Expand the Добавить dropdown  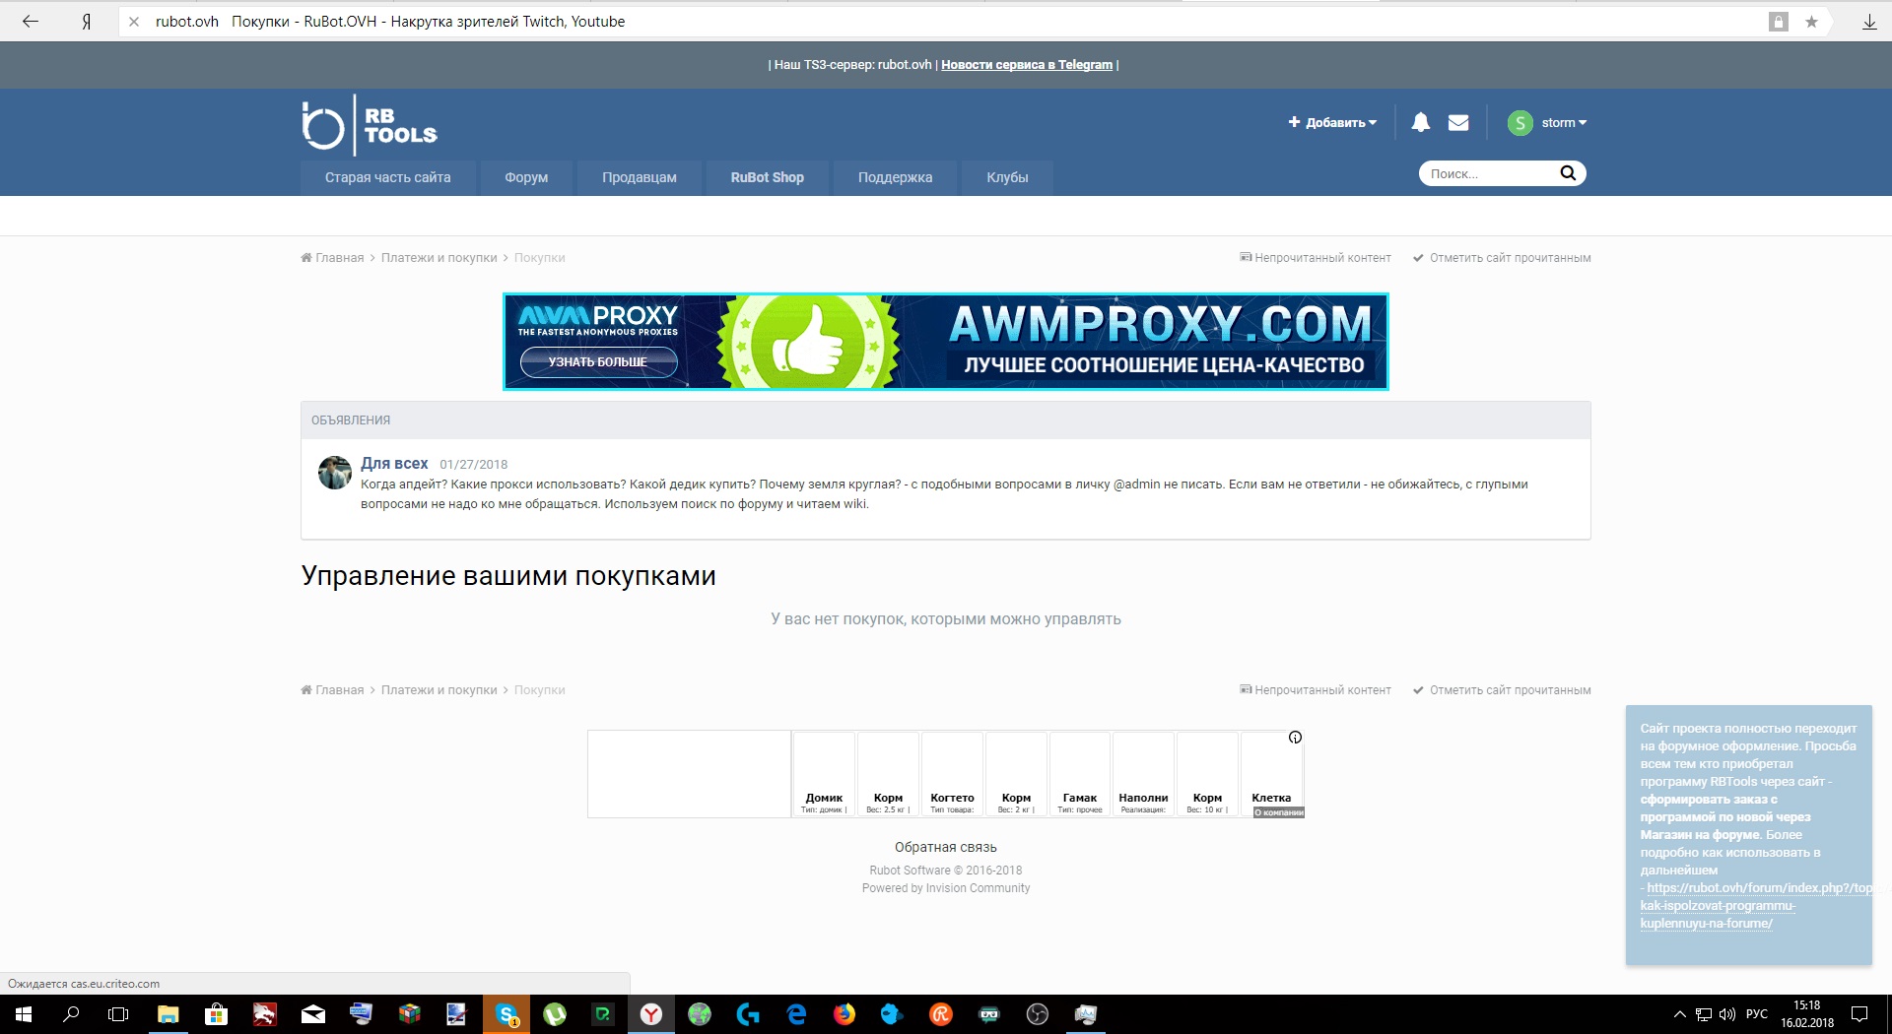coord(1332,123)
